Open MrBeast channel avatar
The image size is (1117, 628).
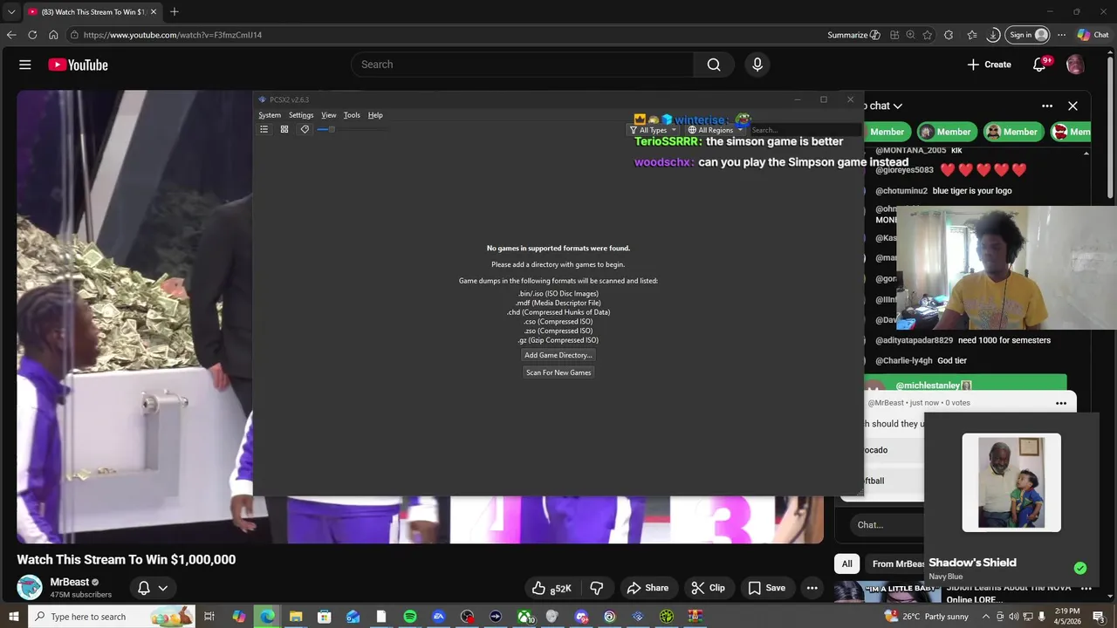(30, 587)
